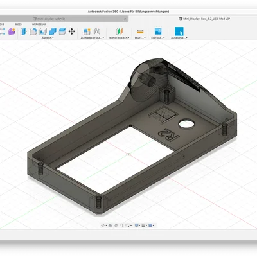The height and width of the screenshot is (257, 257).
Task: Open the ZUSAMMENFÜGEN dropdown menu
Action: coord(93,38)
